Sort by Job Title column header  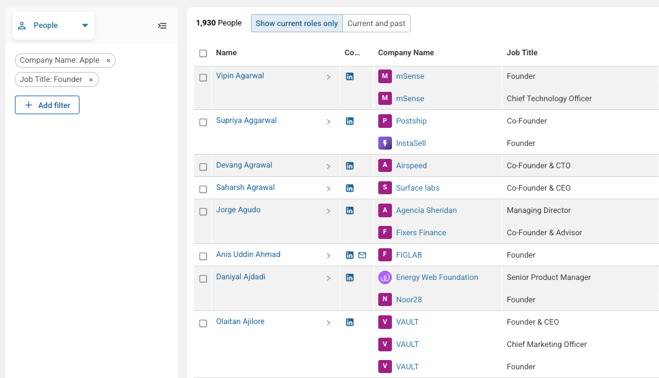[522, 53]
